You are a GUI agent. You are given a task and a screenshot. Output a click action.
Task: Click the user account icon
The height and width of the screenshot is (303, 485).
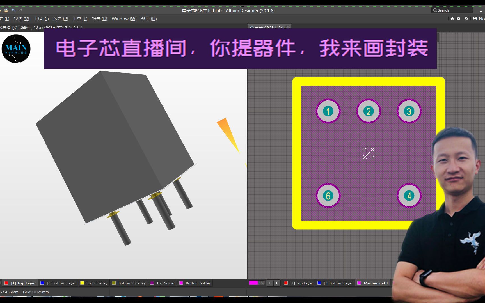tap(475, 19)
